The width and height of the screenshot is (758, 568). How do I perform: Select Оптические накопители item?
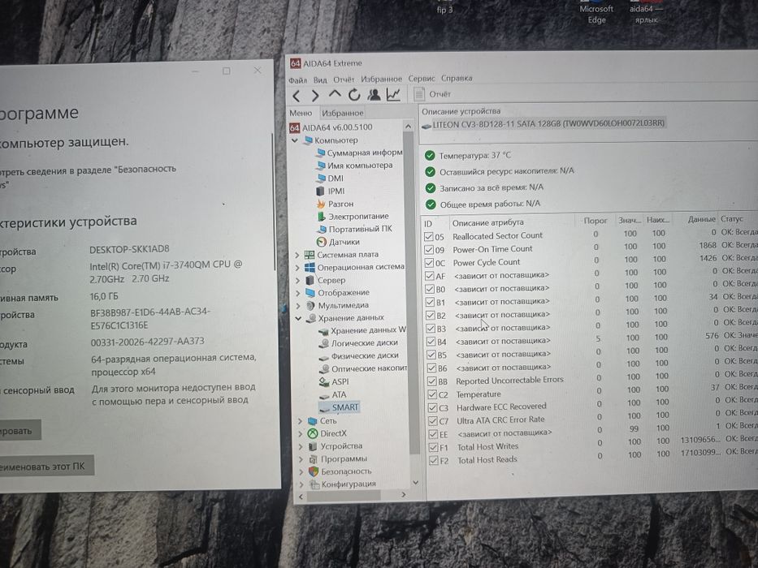(x=363, y=368)
